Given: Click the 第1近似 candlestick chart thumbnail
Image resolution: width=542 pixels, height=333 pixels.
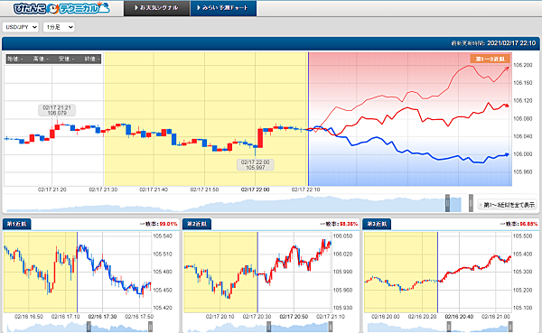Looking at the screenshot, I should coord(78,273).
